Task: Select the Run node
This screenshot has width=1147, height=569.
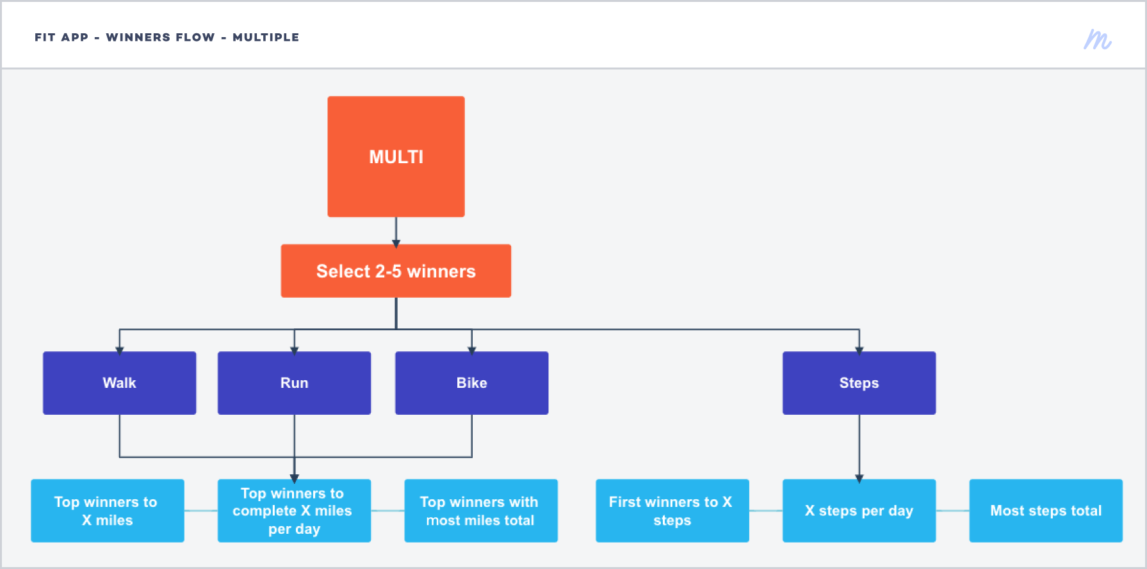Action: [x=295, y=383]
